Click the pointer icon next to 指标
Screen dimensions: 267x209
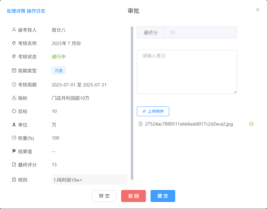(x=14, y=98)
